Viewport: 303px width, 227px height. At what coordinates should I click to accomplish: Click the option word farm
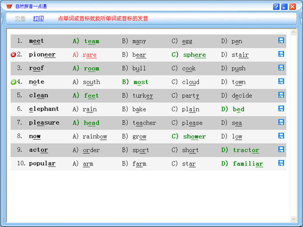pos(139,163)
